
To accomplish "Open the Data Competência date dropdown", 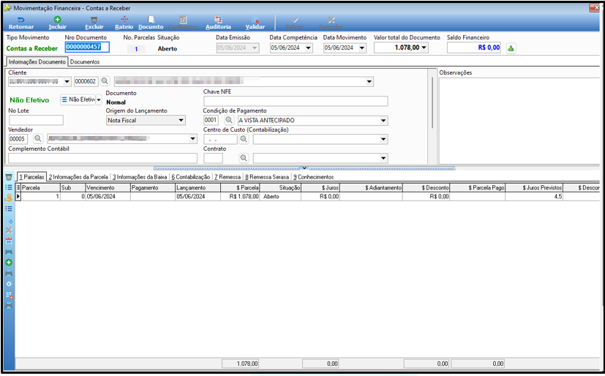I will tap(308, 48).
